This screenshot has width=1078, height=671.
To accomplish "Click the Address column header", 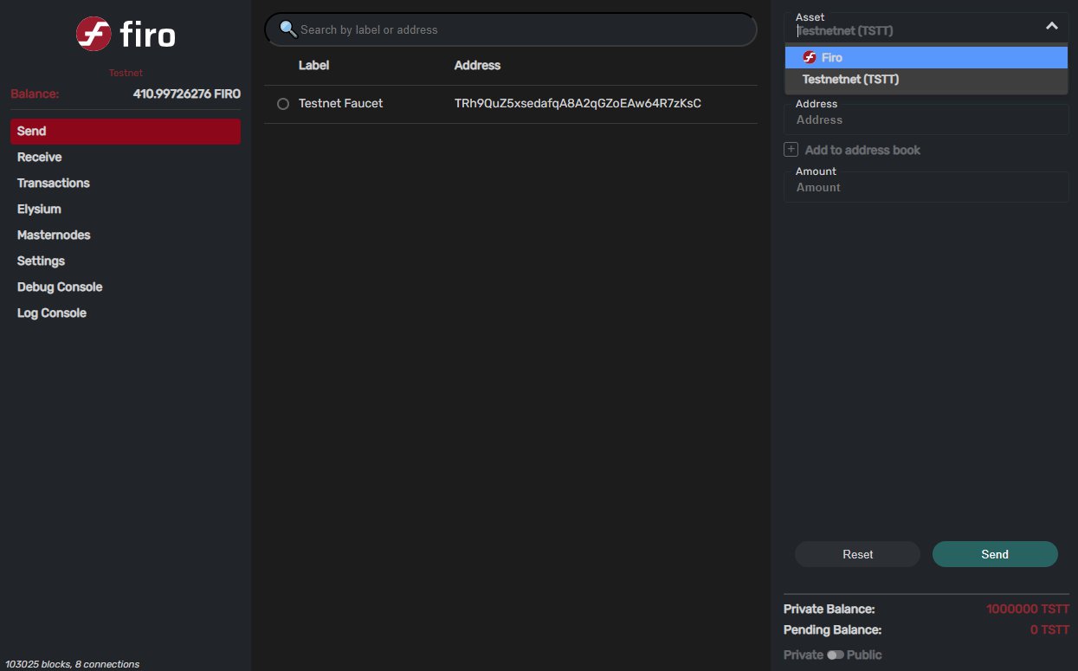I will click(477, 65).
